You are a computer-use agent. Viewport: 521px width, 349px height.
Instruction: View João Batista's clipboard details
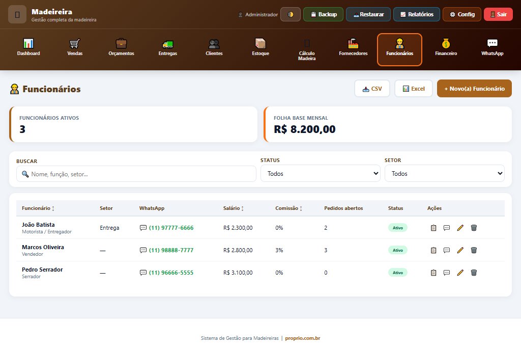(433, 228)
